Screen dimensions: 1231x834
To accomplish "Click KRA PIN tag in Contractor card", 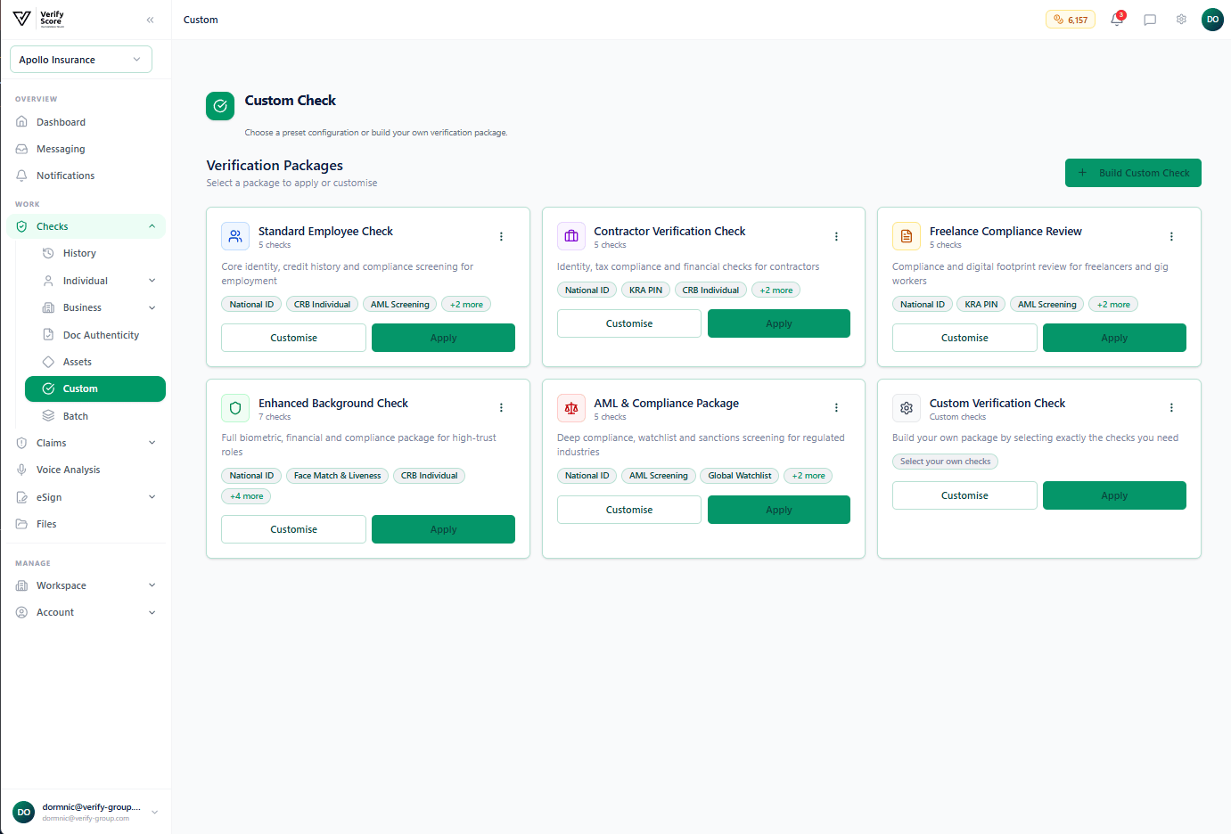I will click(x=645, y=290).
